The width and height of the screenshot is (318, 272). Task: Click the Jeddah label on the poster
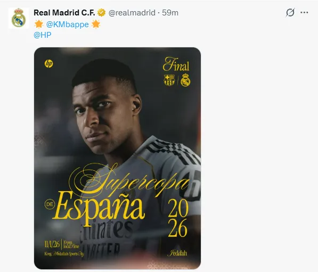(x=177, y=253)
